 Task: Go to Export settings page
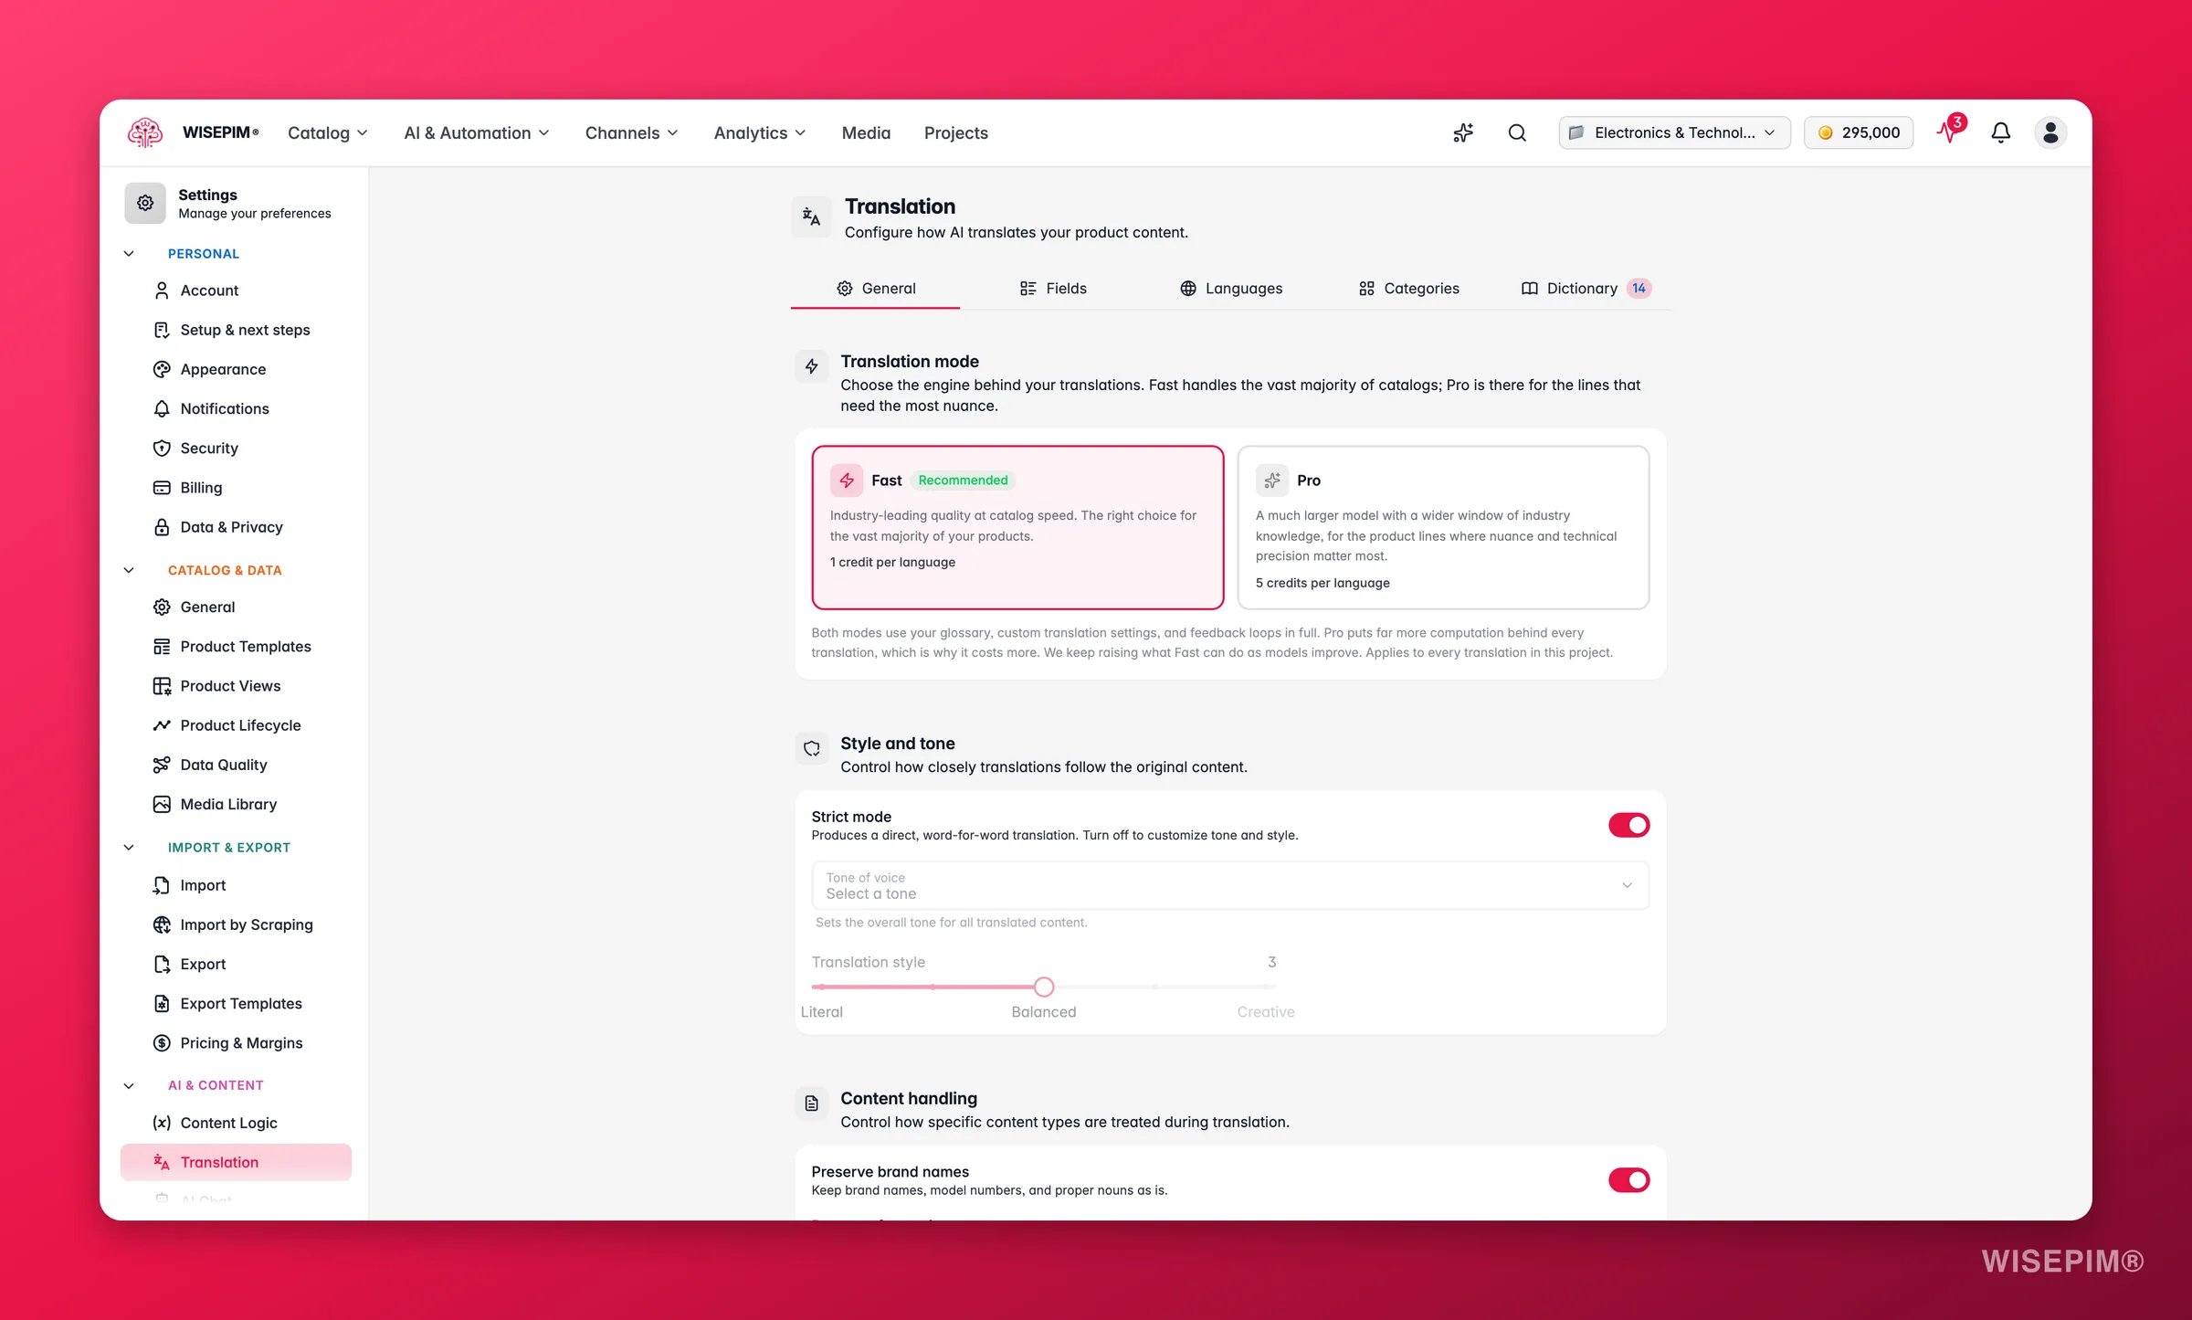236,964
